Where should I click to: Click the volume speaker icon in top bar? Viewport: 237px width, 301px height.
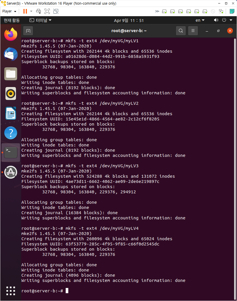point(216,20)
